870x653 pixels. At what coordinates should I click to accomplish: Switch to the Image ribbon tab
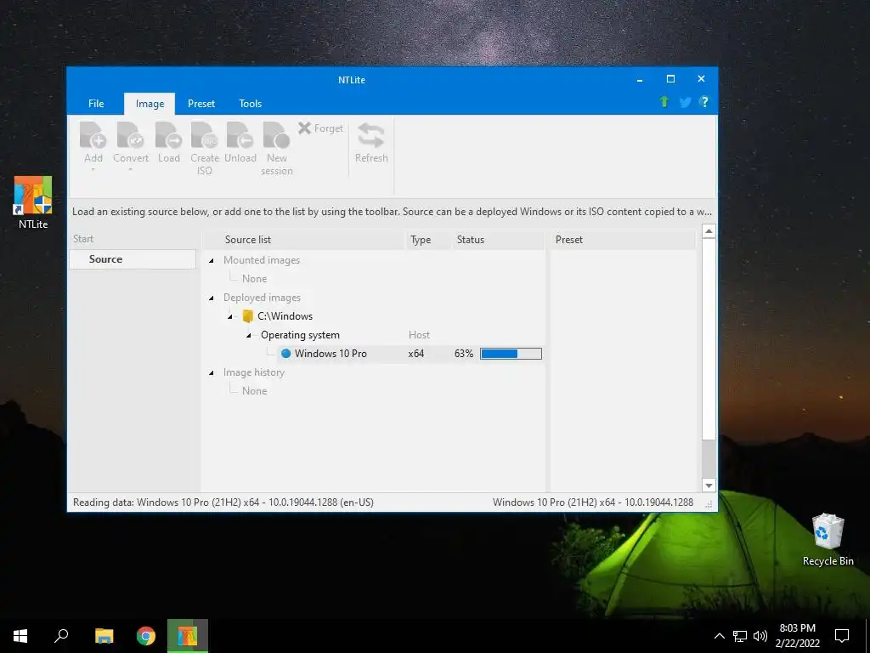[x=150, y=104]
